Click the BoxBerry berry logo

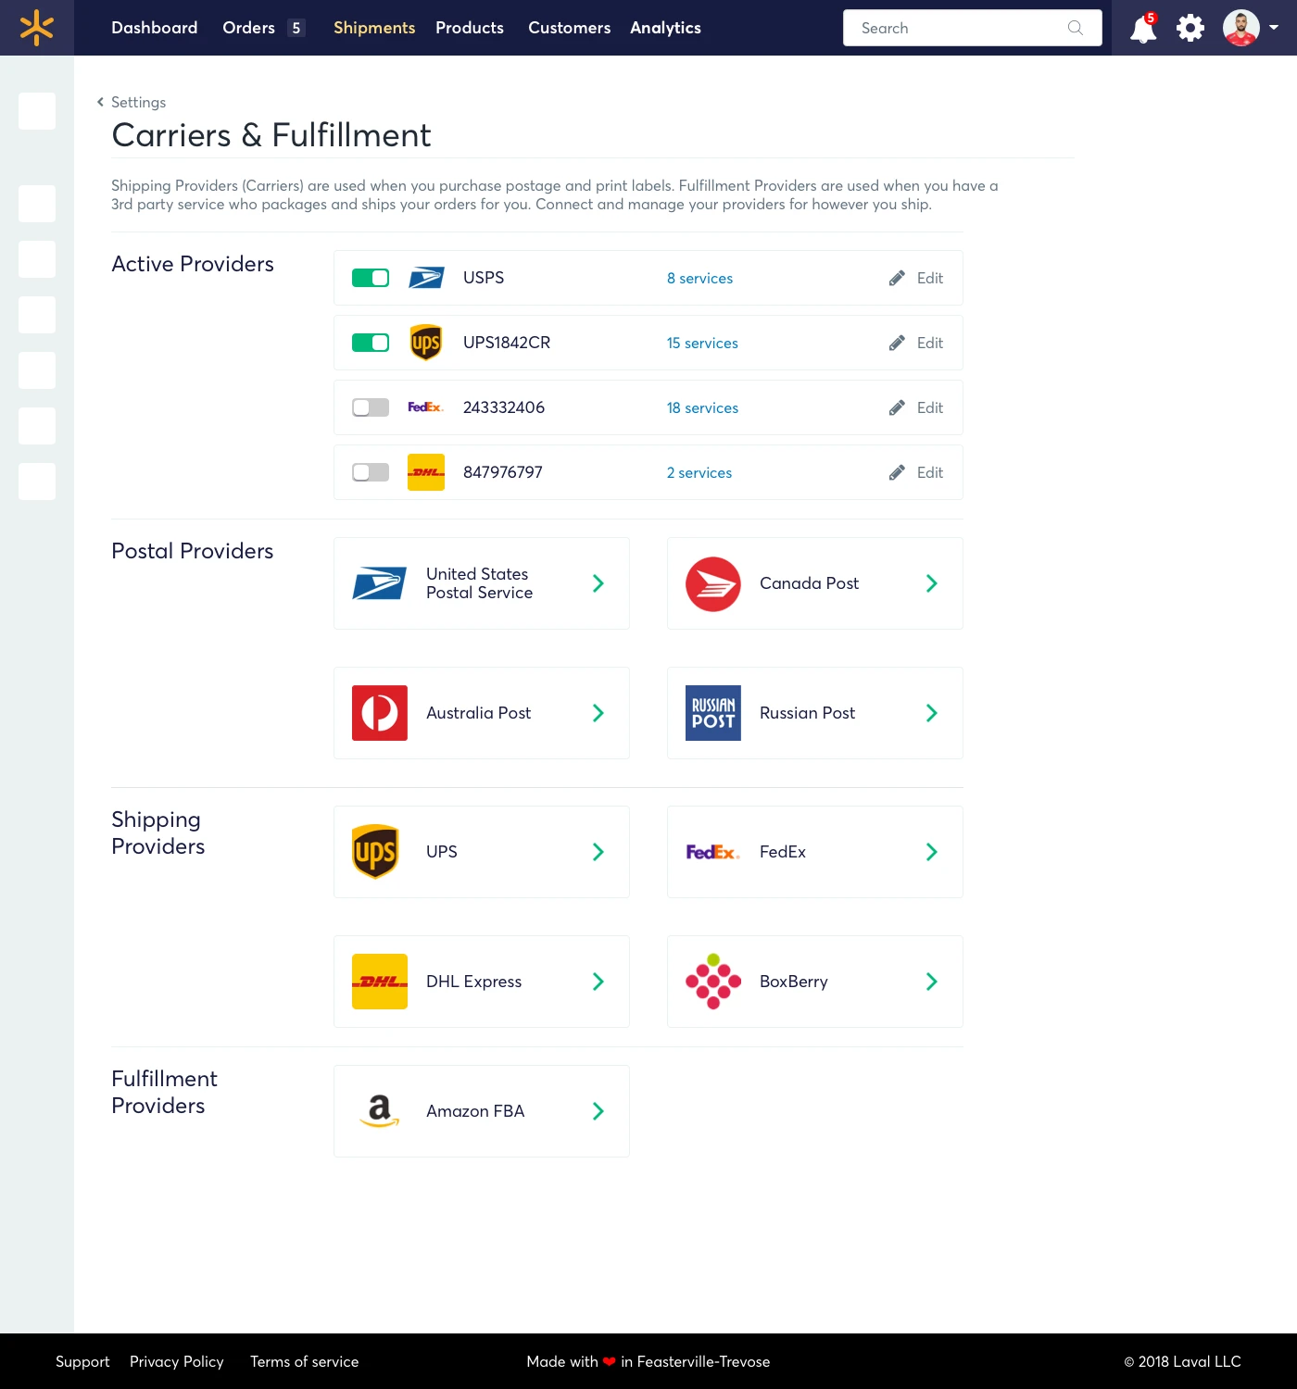click(713, 982)
